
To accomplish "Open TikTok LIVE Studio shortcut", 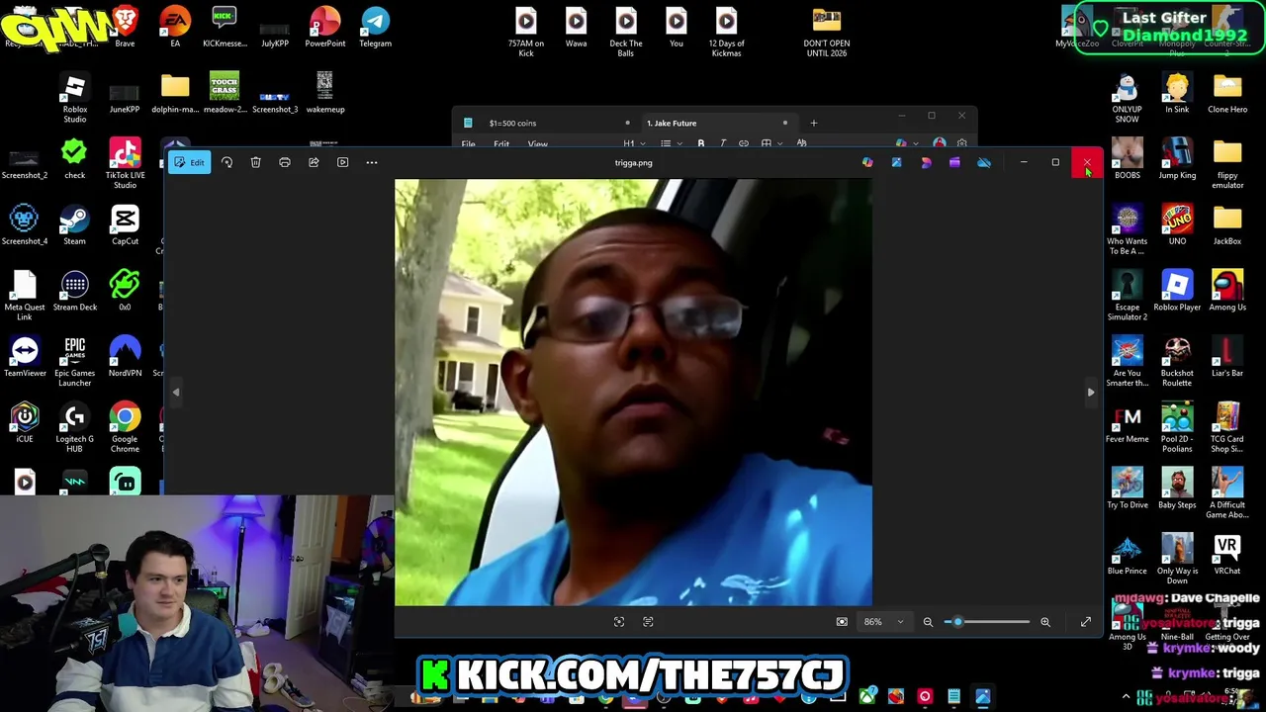I will [125, 164].
